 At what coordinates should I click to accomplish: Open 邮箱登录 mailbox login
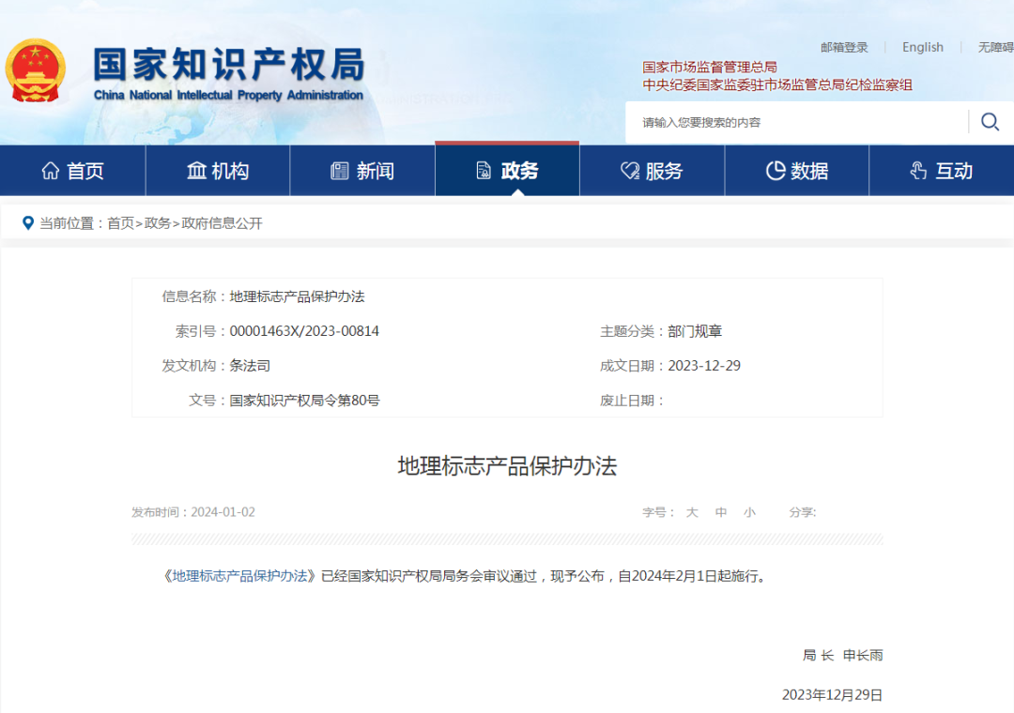[x=843, y=47]
